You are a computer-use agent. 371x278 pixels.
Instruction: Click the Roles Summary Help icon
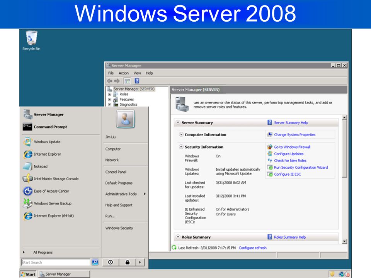[270, 237]
